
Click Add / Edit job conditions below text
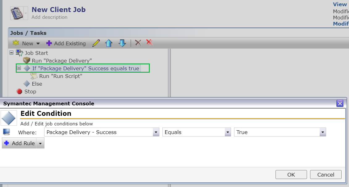tap(57, 124)
